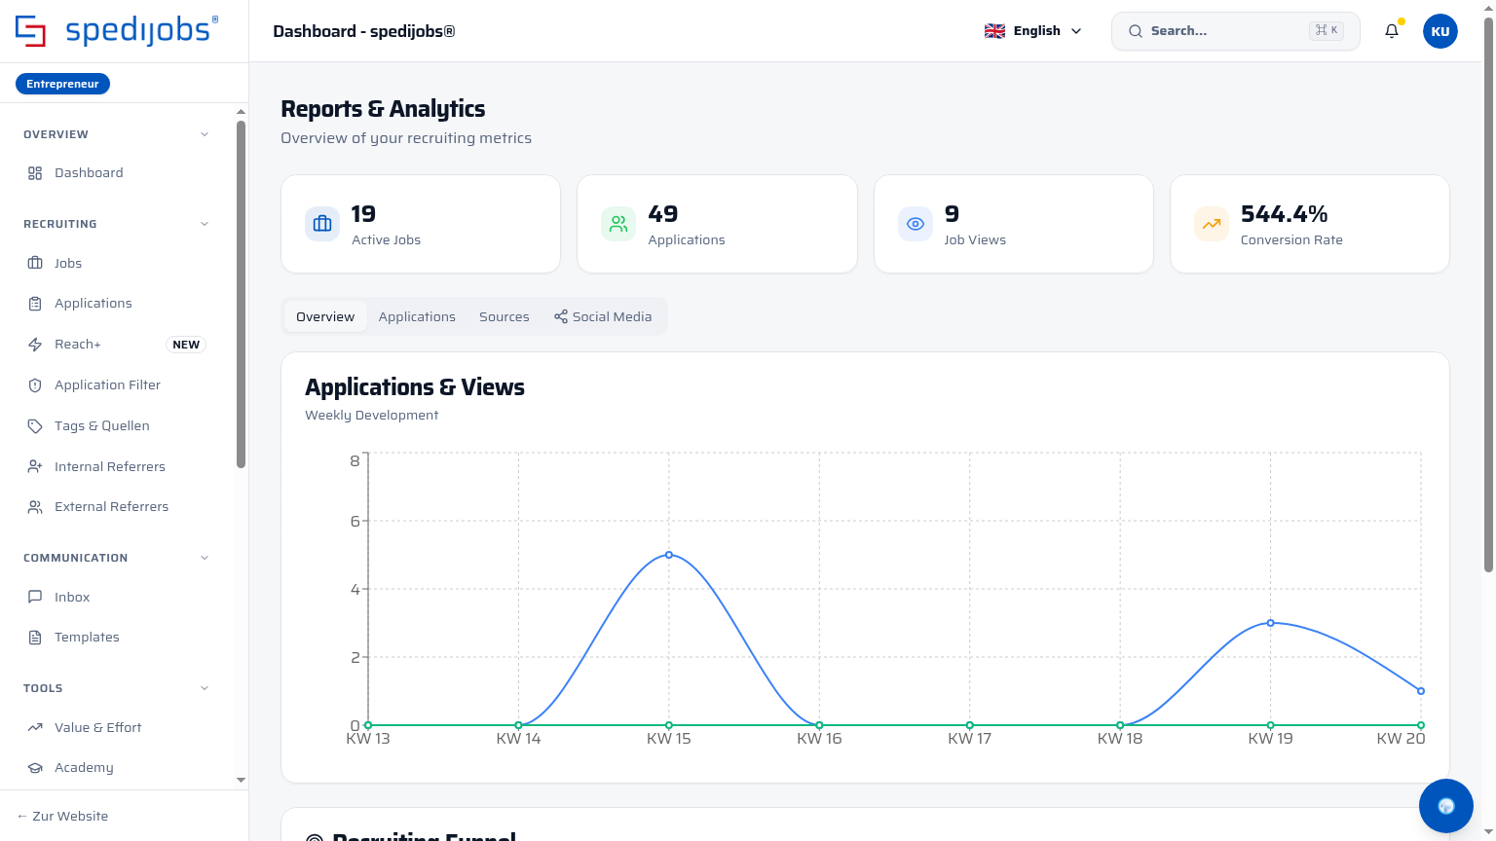This screenshot has height=841, width=1496.
Task: Click the Reports & Analytics heading
Action: tap(383, 109)
